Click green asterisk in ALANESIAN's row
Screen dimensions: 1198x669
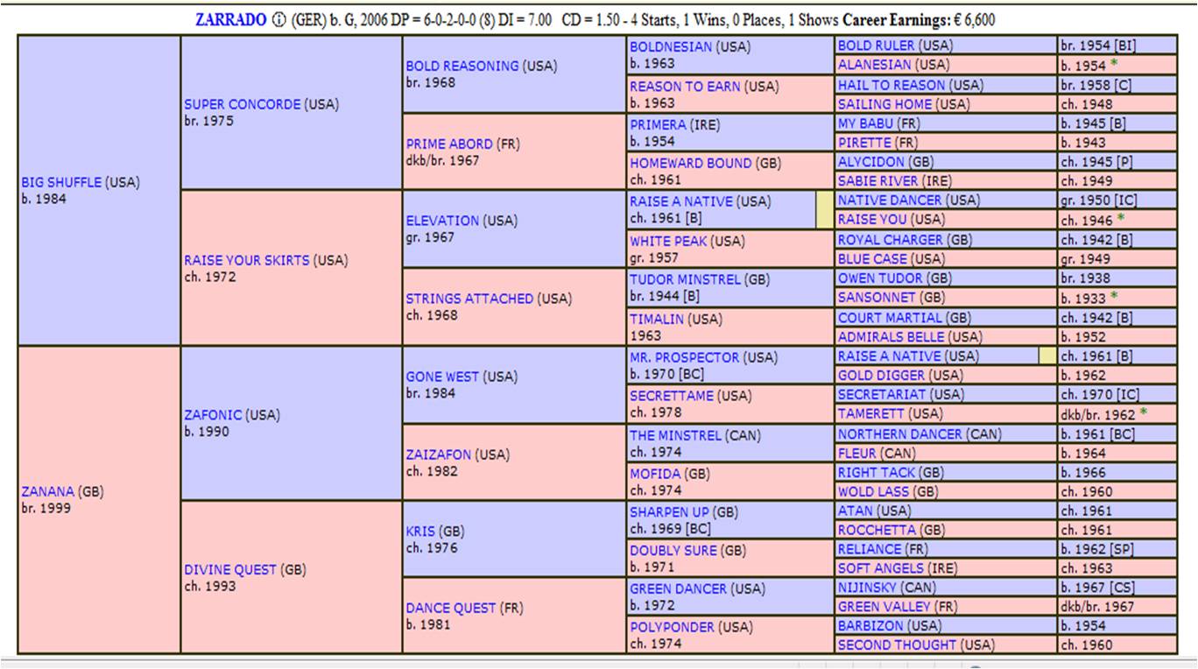pyautogui.click(x=1114, y=64)
